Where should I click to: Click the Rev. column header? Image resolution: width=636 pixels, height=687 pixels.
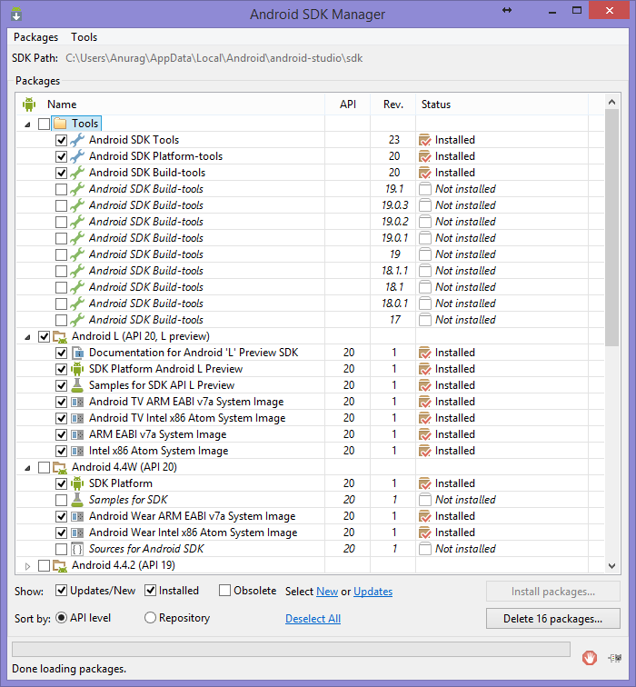click(393, 105)
